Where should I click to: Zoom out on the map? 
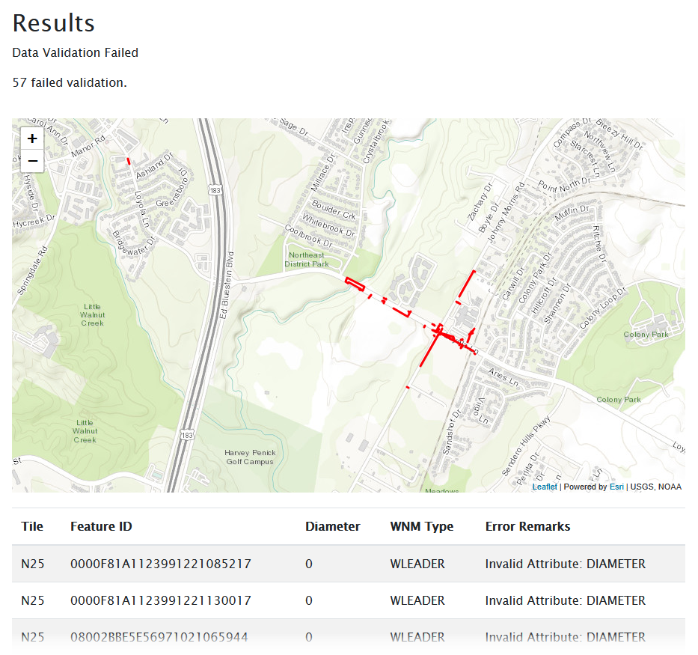coord(32,161)
